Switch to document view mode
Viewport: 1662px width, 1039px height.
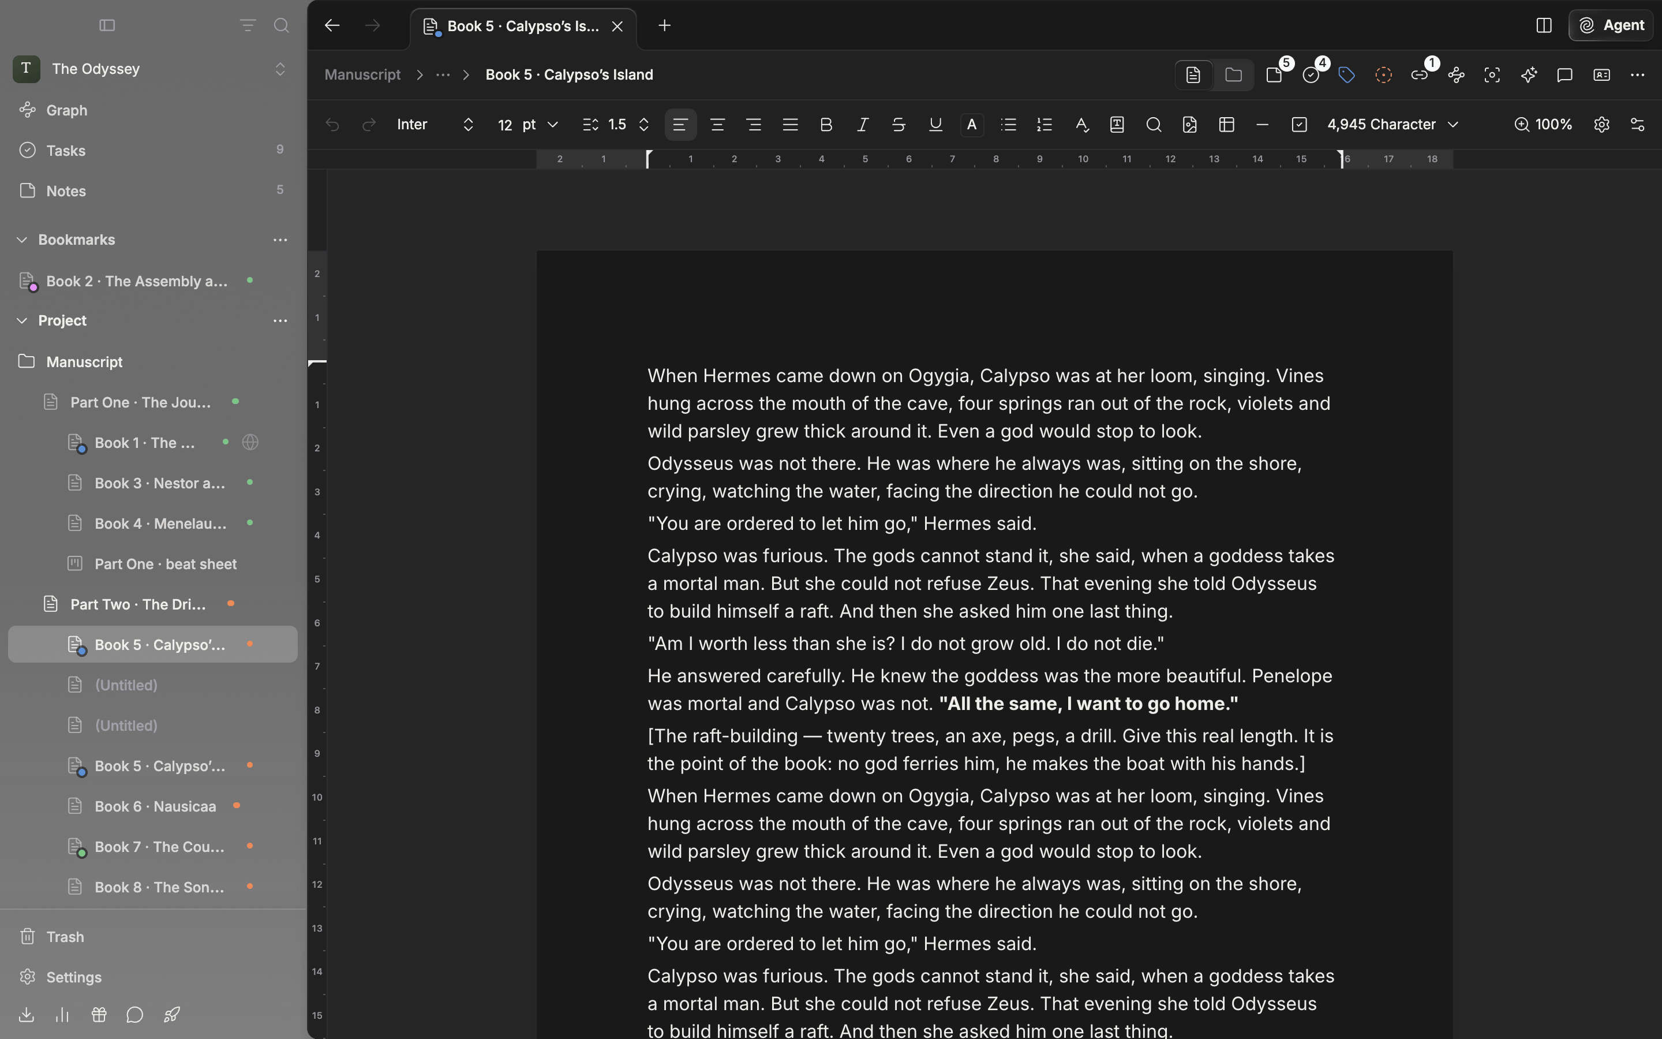(1193, 75)
